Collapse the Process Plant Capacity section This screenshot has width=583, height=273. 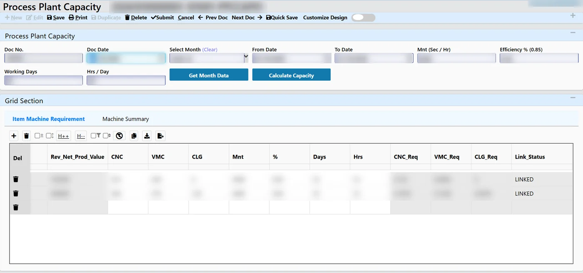(573, 32)
